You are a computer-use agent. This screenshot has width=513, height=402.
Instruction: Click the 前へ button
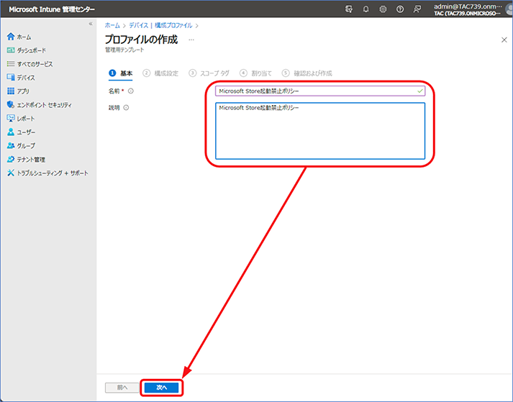tap(122, 388)
